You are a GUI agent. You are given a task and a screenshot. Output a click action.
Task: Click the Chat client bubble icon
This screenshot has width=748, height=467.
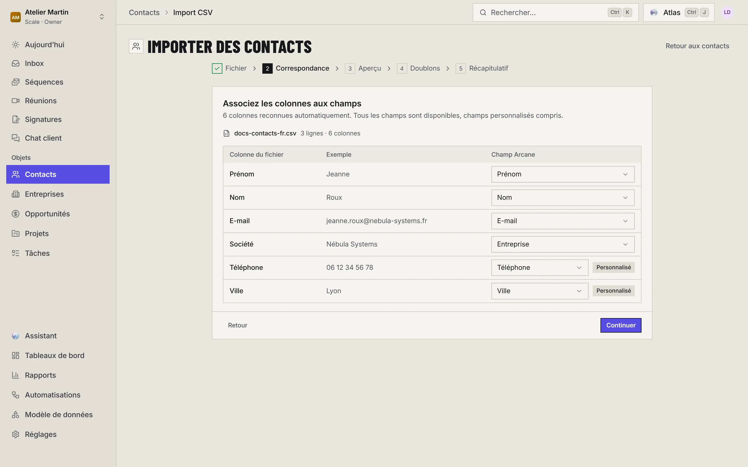16,138
